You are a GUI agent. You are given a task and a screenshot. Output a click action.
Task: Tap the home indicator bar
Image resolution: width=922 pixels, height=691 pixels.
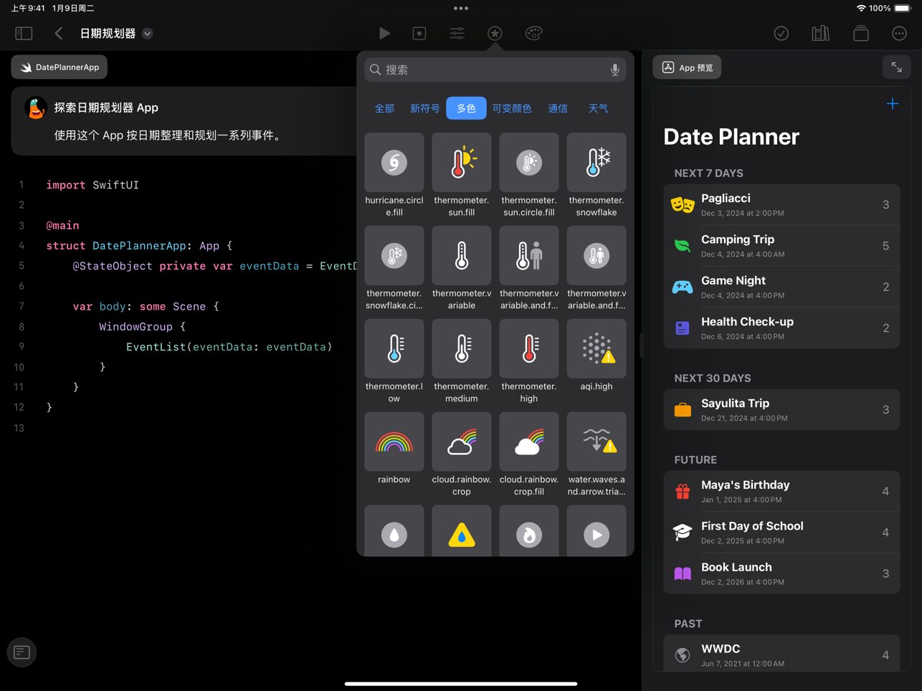point(461,684)
